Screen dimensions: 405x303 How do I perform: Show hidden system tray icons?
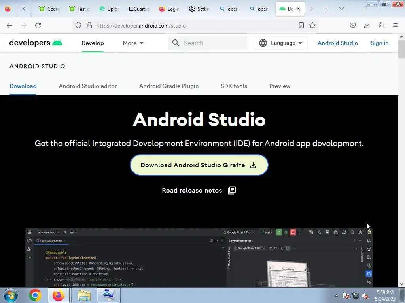click(x=336, y=296)
